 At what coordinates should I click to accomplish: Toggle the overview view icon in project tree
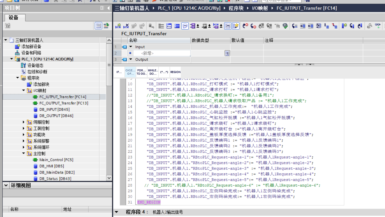click(x=98, y=26)
